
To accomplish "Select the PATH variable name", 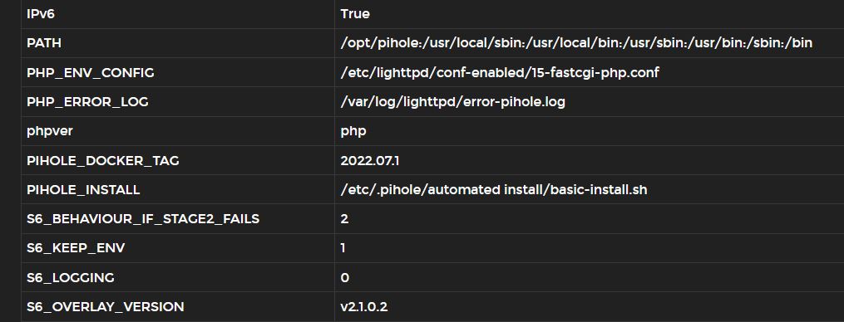I will (44, 43).
